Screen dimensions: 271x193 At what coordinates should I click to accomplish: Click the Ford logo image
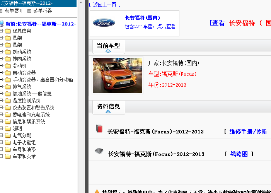click(104, 23)
